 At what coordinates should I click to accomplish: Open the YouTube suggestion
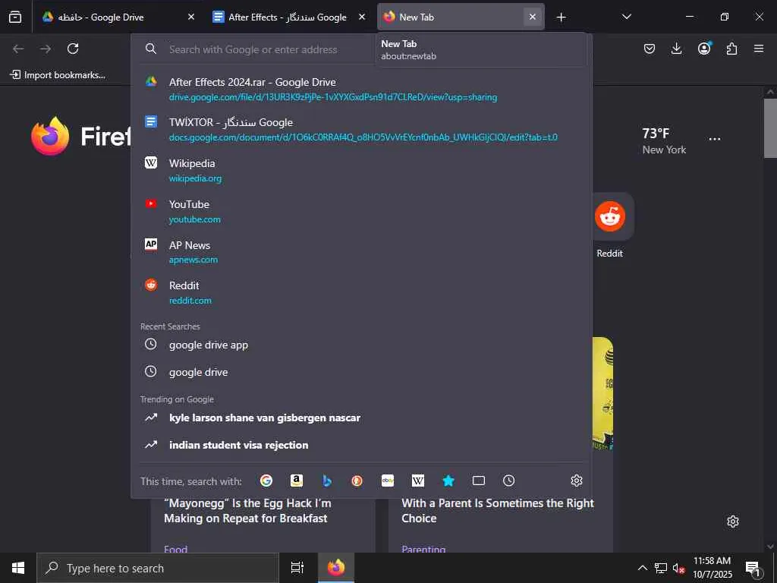[x=362, y=211]
